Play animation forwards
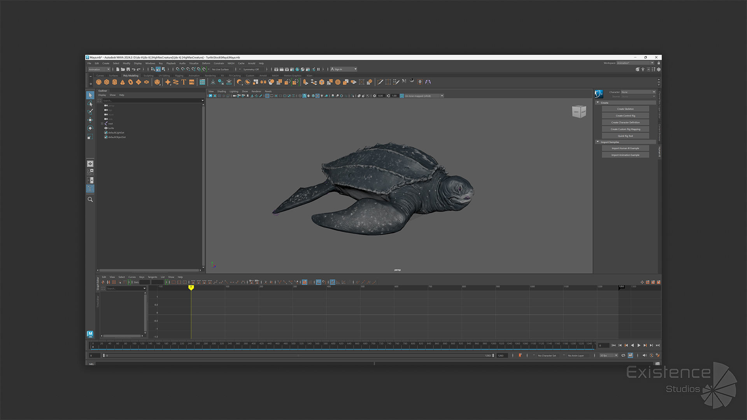The height and width of the screenshot is (420, 747). pos(639,345)
